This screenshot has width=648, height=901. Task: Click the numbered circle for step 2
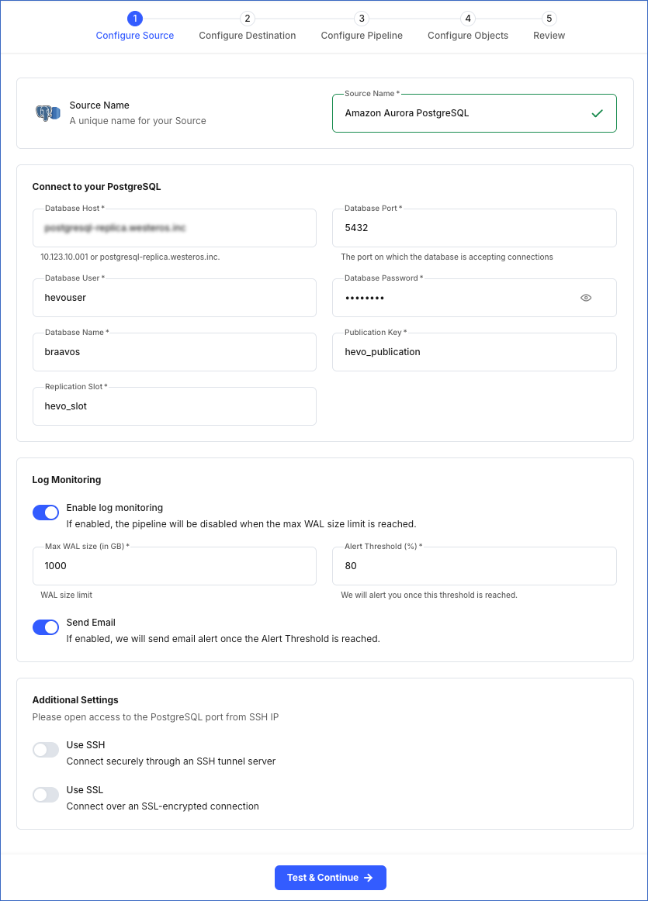[247, 19]
